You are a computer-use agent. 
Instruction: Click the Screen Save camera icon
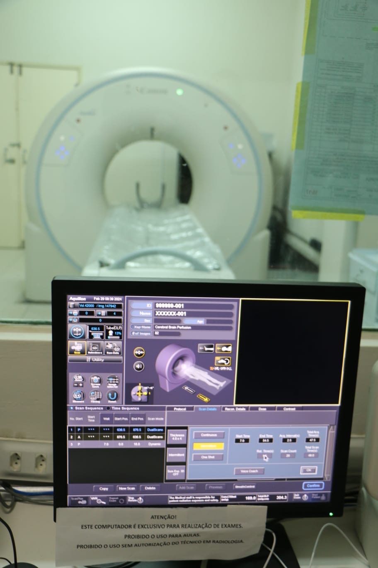click(95, 382)
